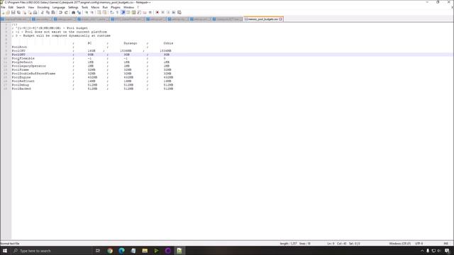Open the Settings menu
The image size is (454, 255).
(73, 7)
